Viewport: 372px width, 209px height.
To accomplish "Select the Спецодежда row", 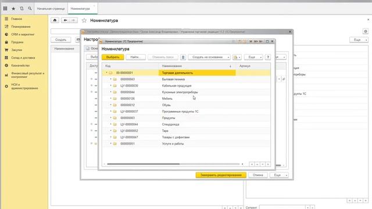I will coord(186,124).
